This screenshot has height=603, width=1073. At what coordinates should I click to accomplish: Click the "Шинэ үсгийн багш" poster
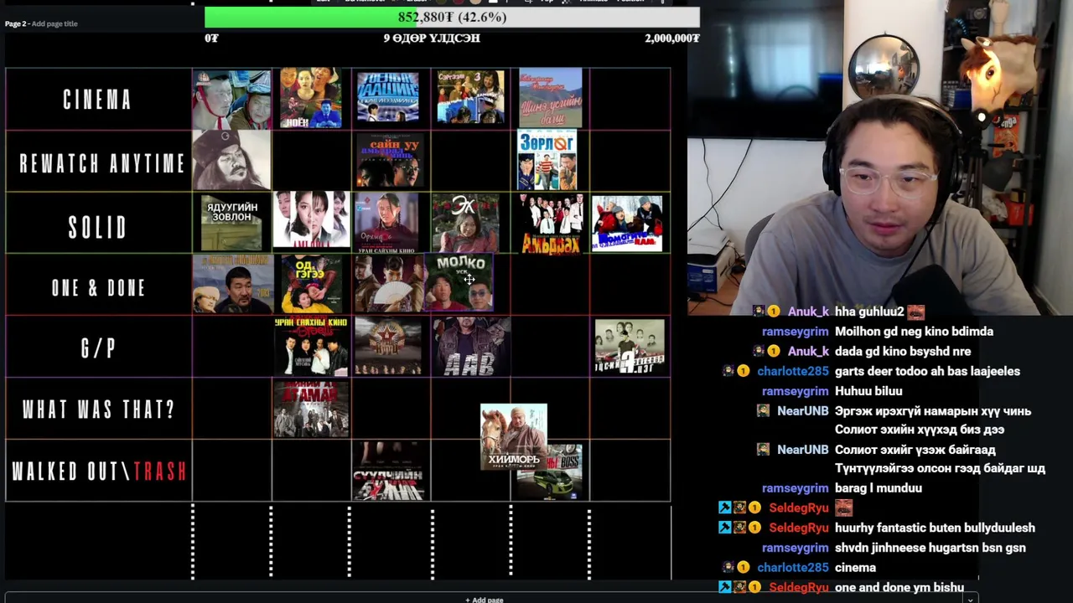coord(550,98)
